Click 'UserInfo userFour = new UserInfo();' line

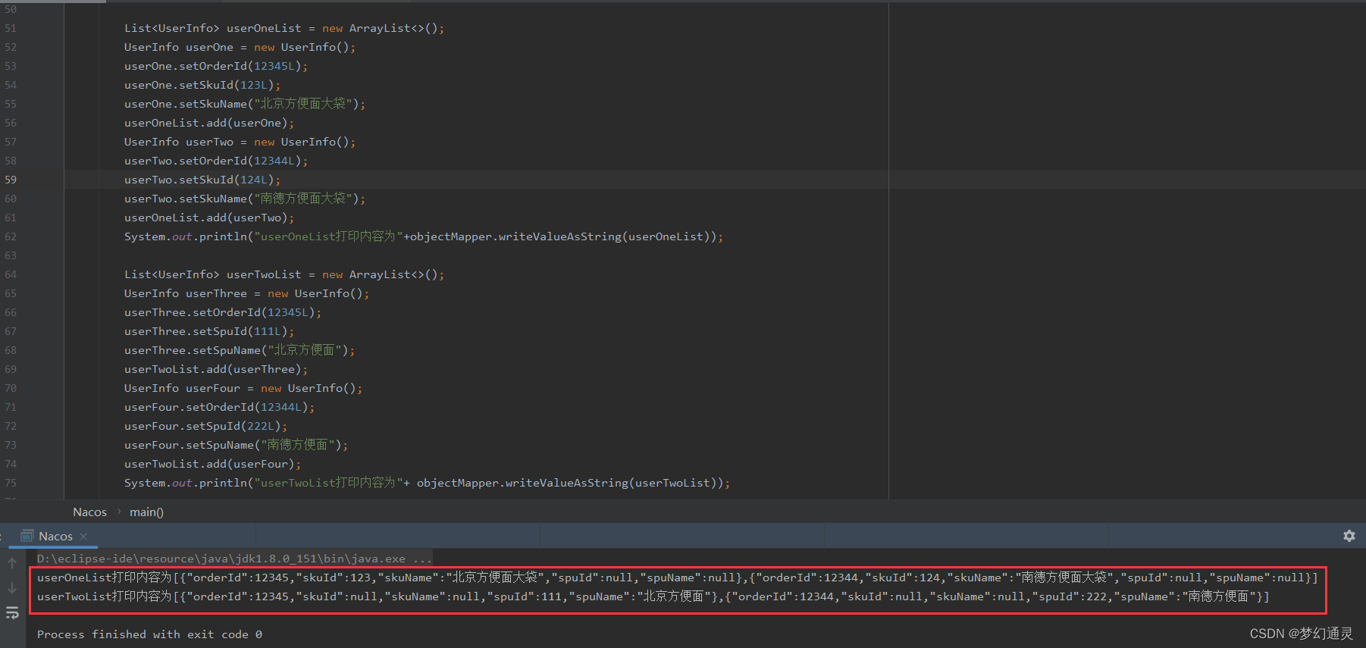243,388
